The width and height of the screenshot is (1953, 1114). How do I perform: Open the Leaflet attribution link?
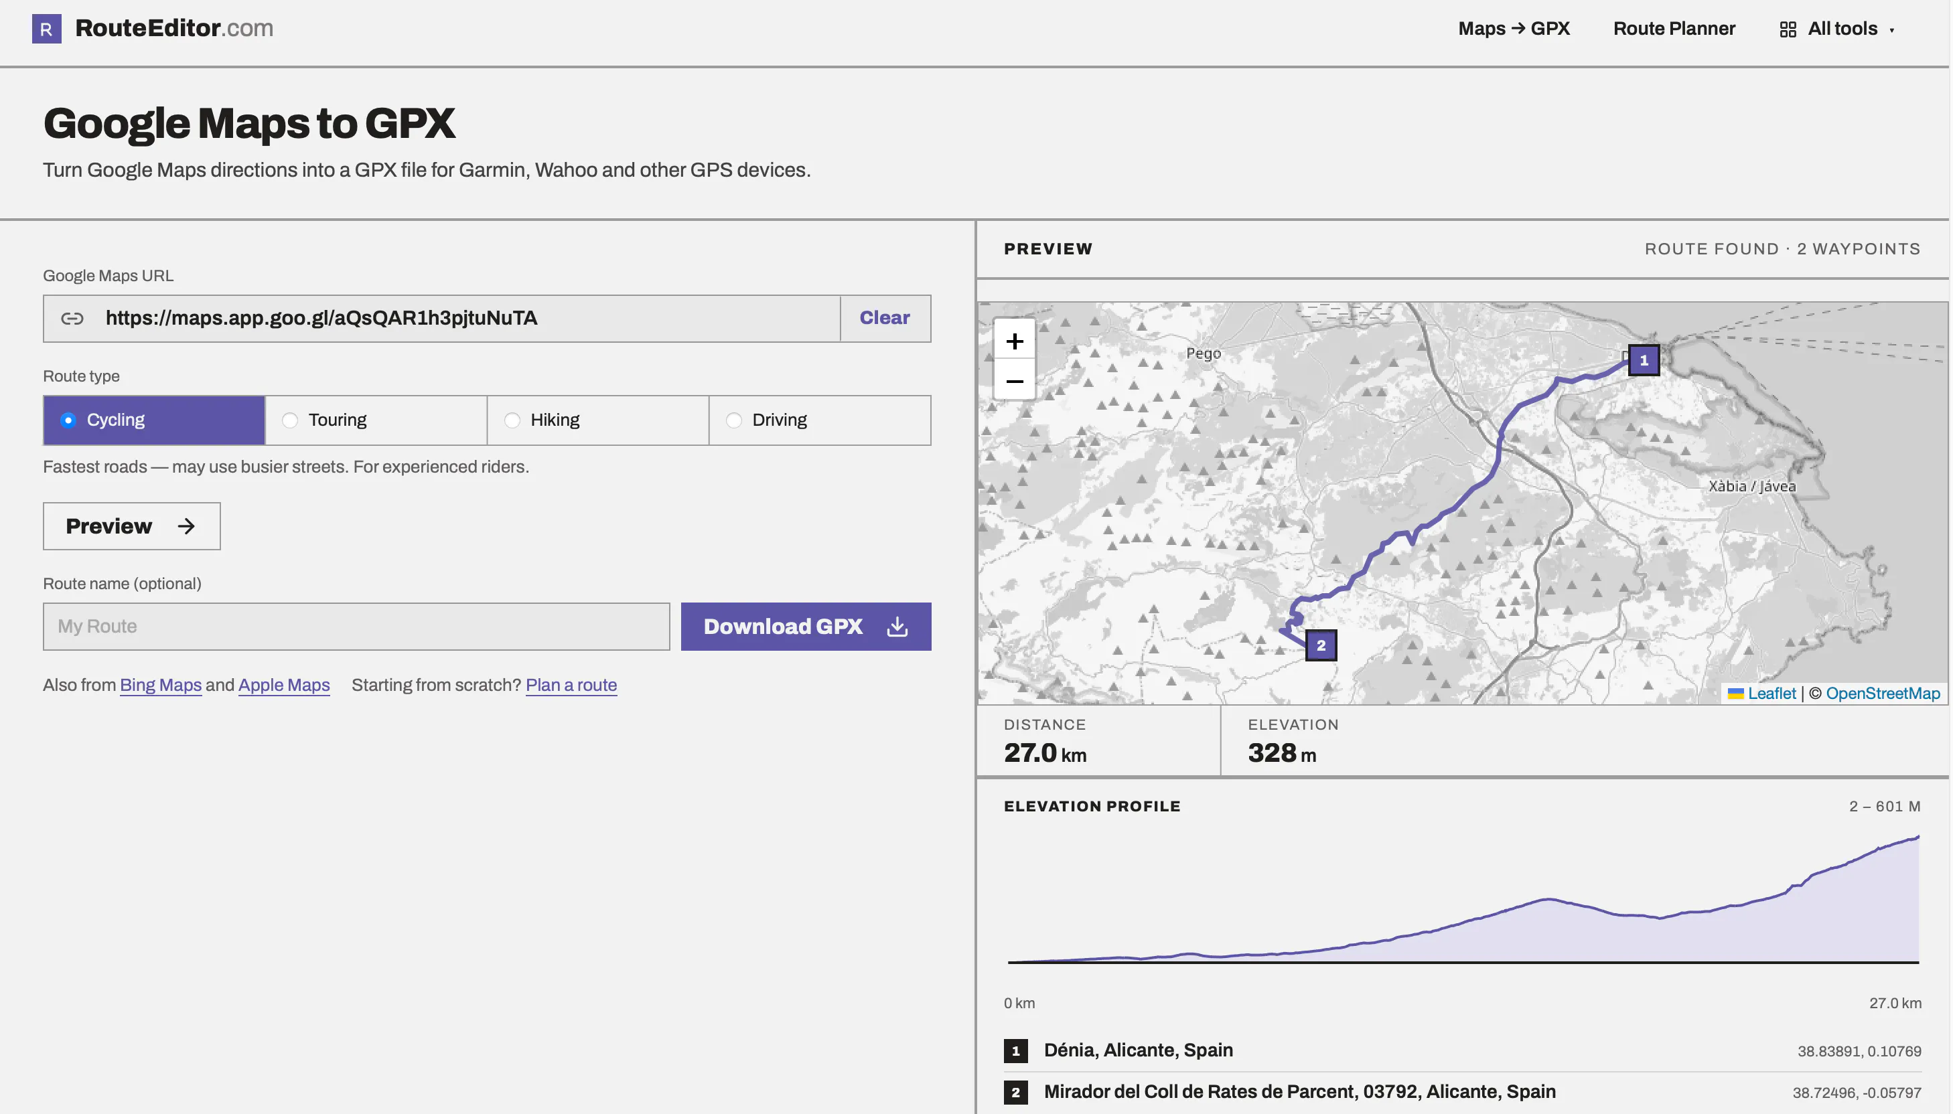pyautogui.click(x=1771, y=694)
